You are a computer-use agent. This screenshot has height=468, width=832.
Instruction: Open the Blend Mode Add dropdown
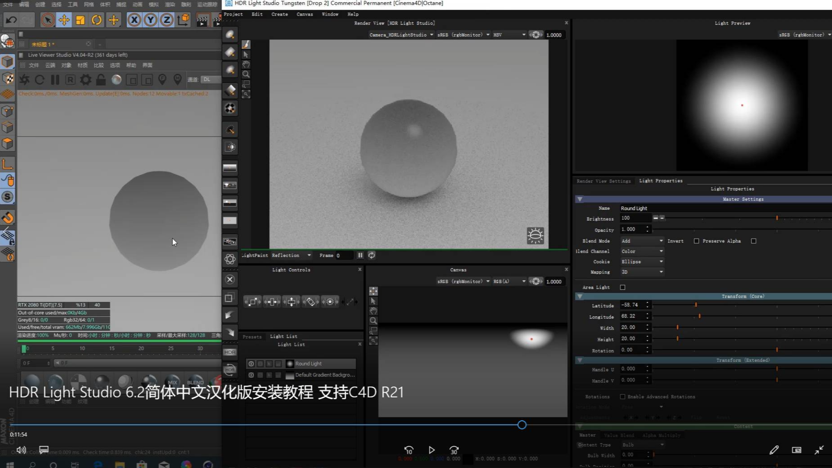(x=642, y=241)
